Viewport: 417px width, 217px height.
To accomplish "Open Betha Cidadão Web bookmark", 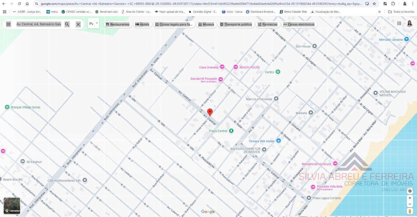I will (x=293, y=12).
